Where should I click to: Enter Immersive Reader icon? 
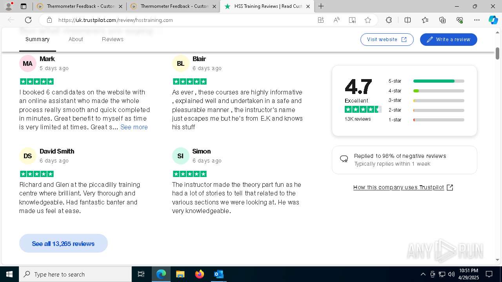pos(352,20)
